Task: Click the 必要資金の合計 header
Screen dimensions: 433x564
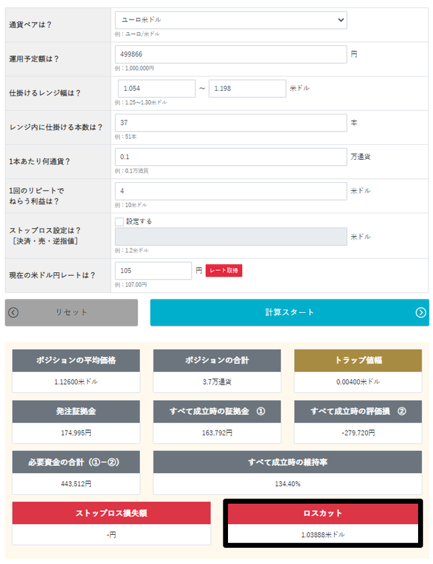Action: tap(76, 462)
